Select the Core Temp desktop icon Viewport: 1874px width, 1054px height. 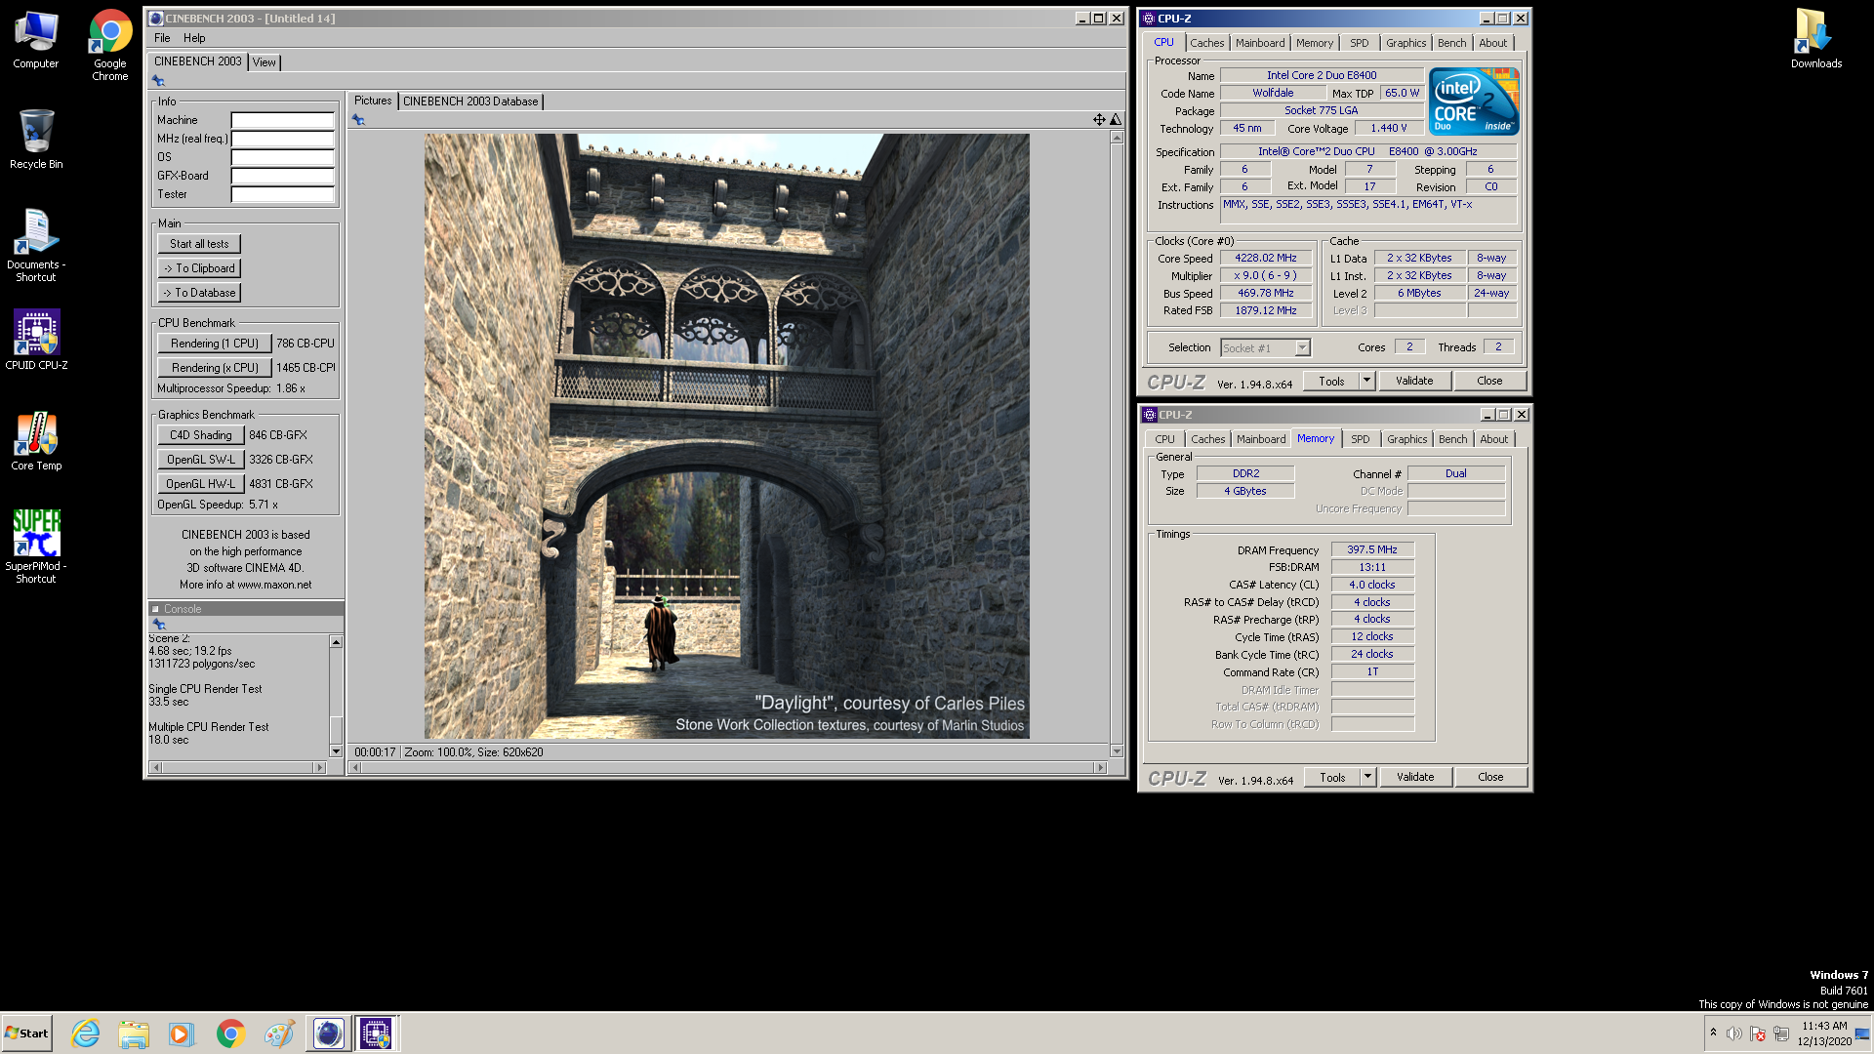coord(36,442)
